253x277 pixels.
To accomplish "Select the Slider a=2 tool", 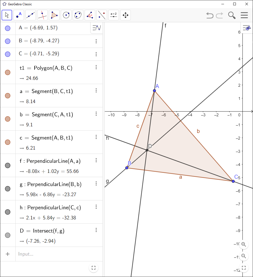I will point(114,15).
